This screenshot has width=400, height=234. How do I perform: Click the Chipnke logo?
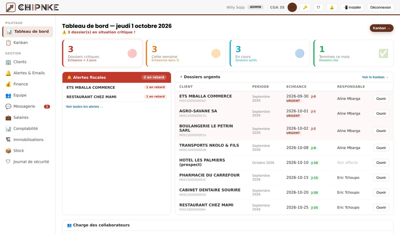click(32, 7)
